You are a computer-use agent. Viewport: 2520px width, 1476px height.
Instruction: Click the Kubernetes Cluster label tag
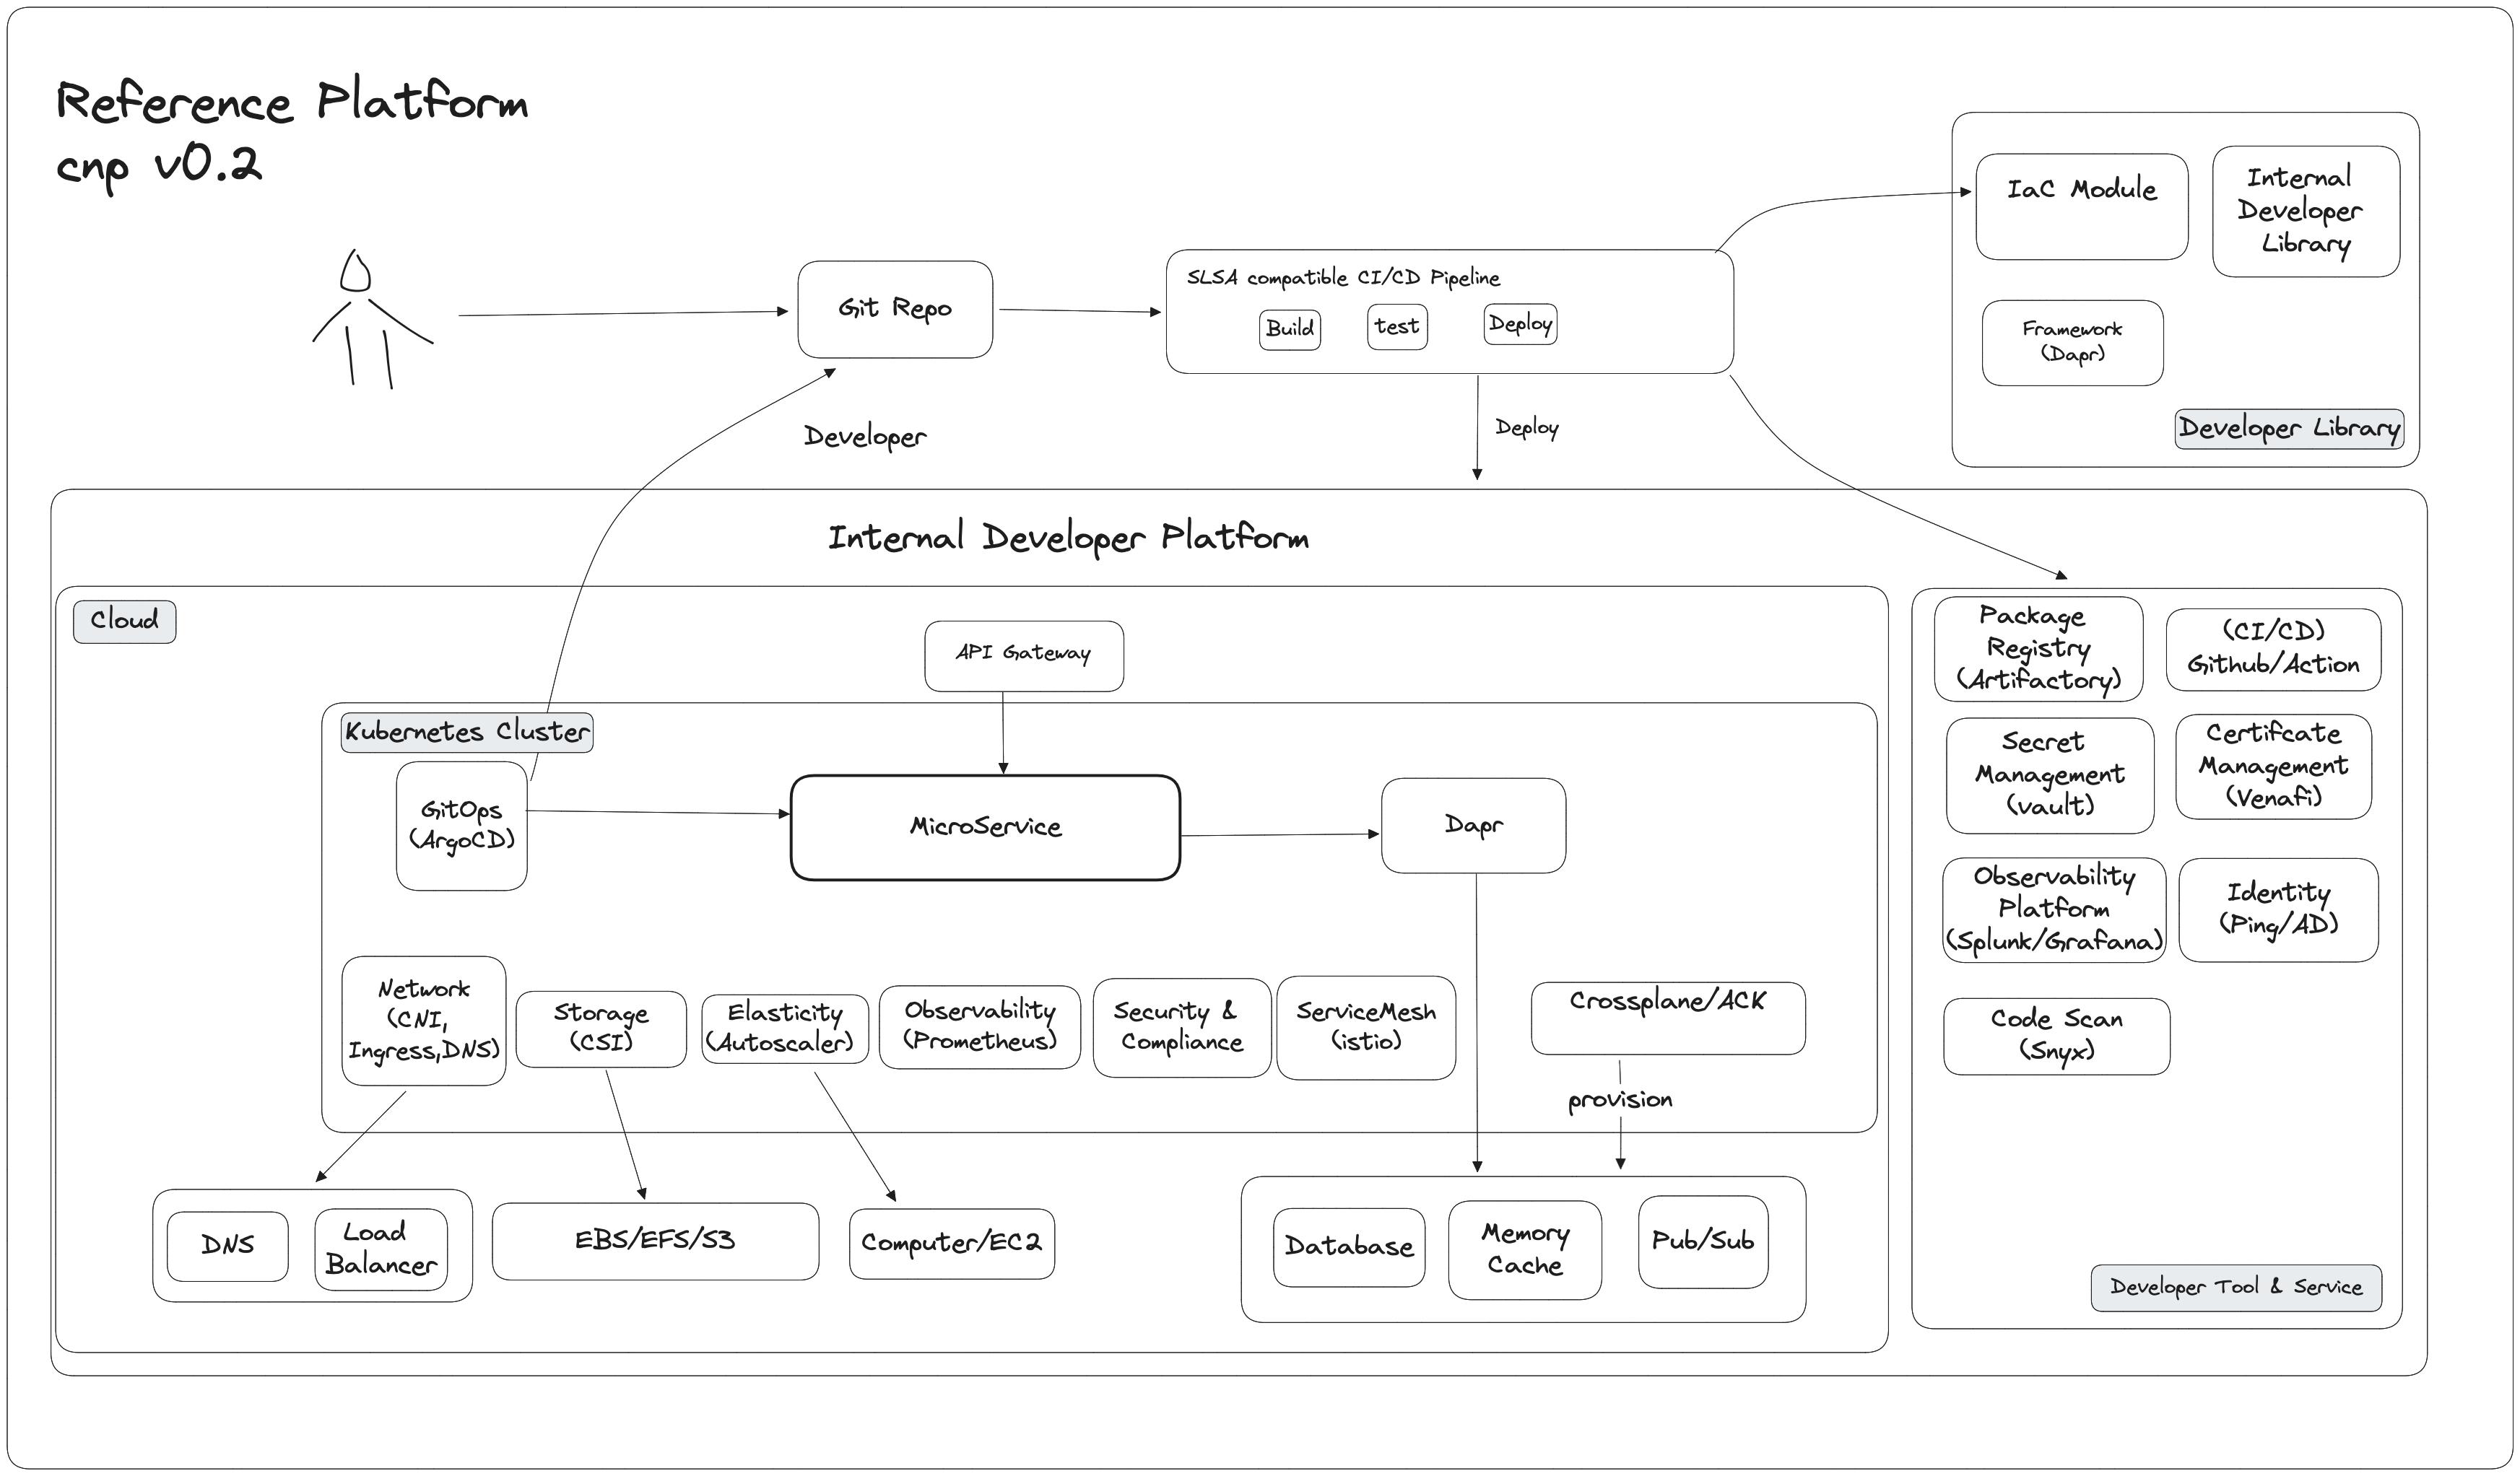(x=467, y=732)
